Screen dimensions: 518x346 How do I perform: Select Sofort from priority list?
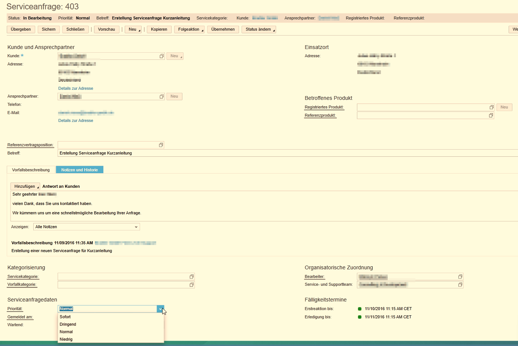pos(111,317)
